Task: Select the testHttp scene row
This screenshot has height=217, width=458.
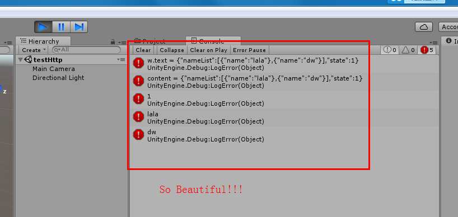Action: point(72,60)
